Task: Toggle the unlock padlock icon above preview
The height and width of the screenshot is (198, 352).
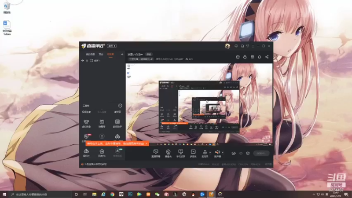Action: pos(245,57)
